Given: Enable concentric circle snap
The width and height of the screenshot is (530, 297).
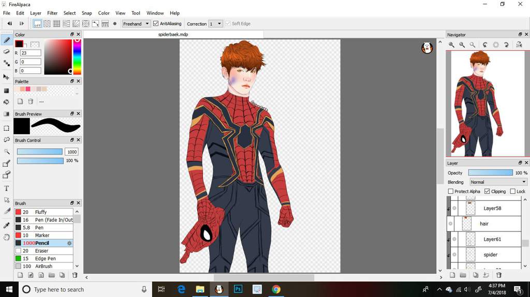Looking at the screenshot, I should click(x=86, y=24).
